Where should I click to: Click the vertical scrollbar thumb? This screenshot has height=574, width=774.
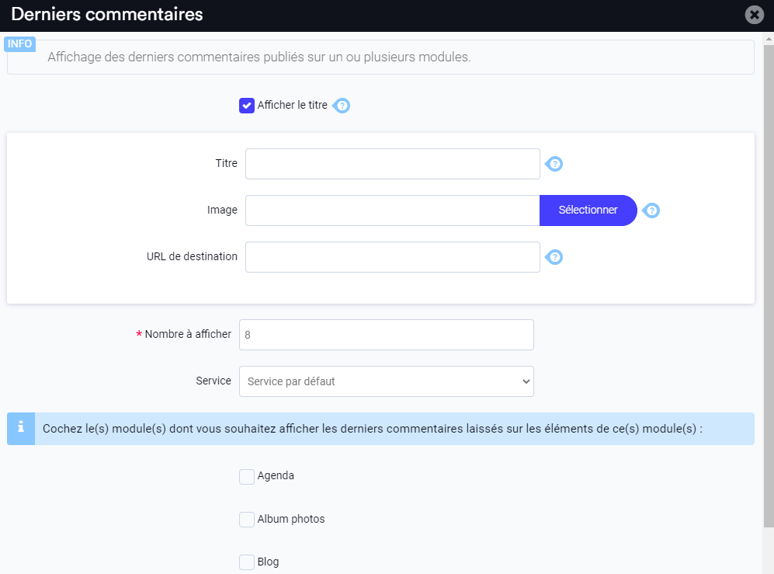(x=769, y=287)
